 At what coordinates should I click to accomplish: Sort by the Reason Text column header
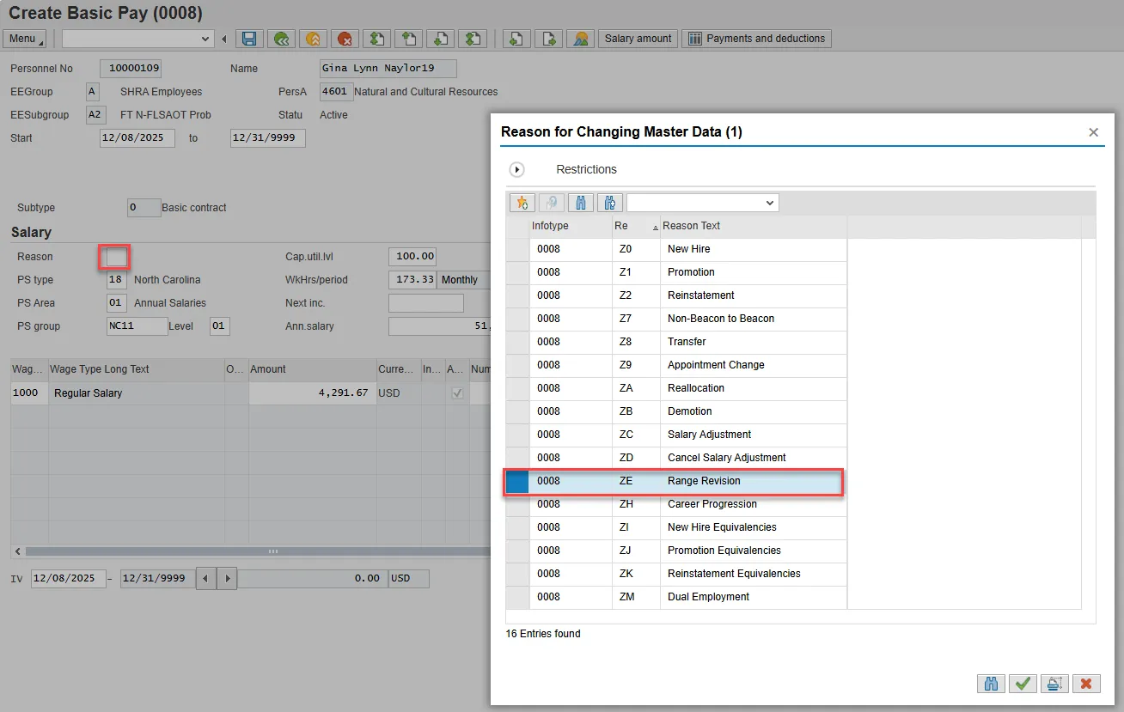tap(693, 226)
